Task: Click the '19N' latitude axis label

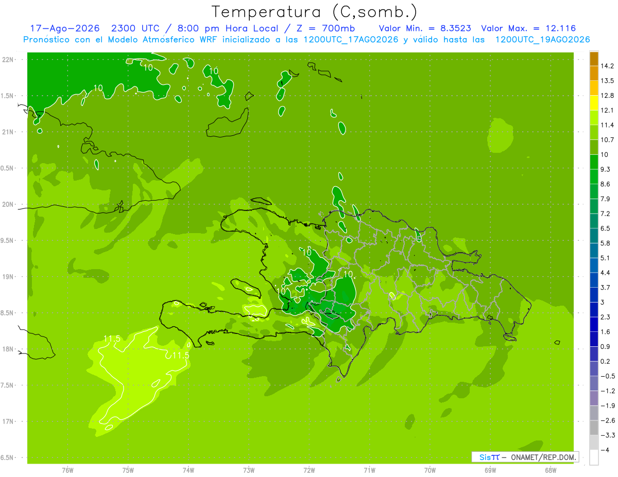Action: click(x=8, y=277)
